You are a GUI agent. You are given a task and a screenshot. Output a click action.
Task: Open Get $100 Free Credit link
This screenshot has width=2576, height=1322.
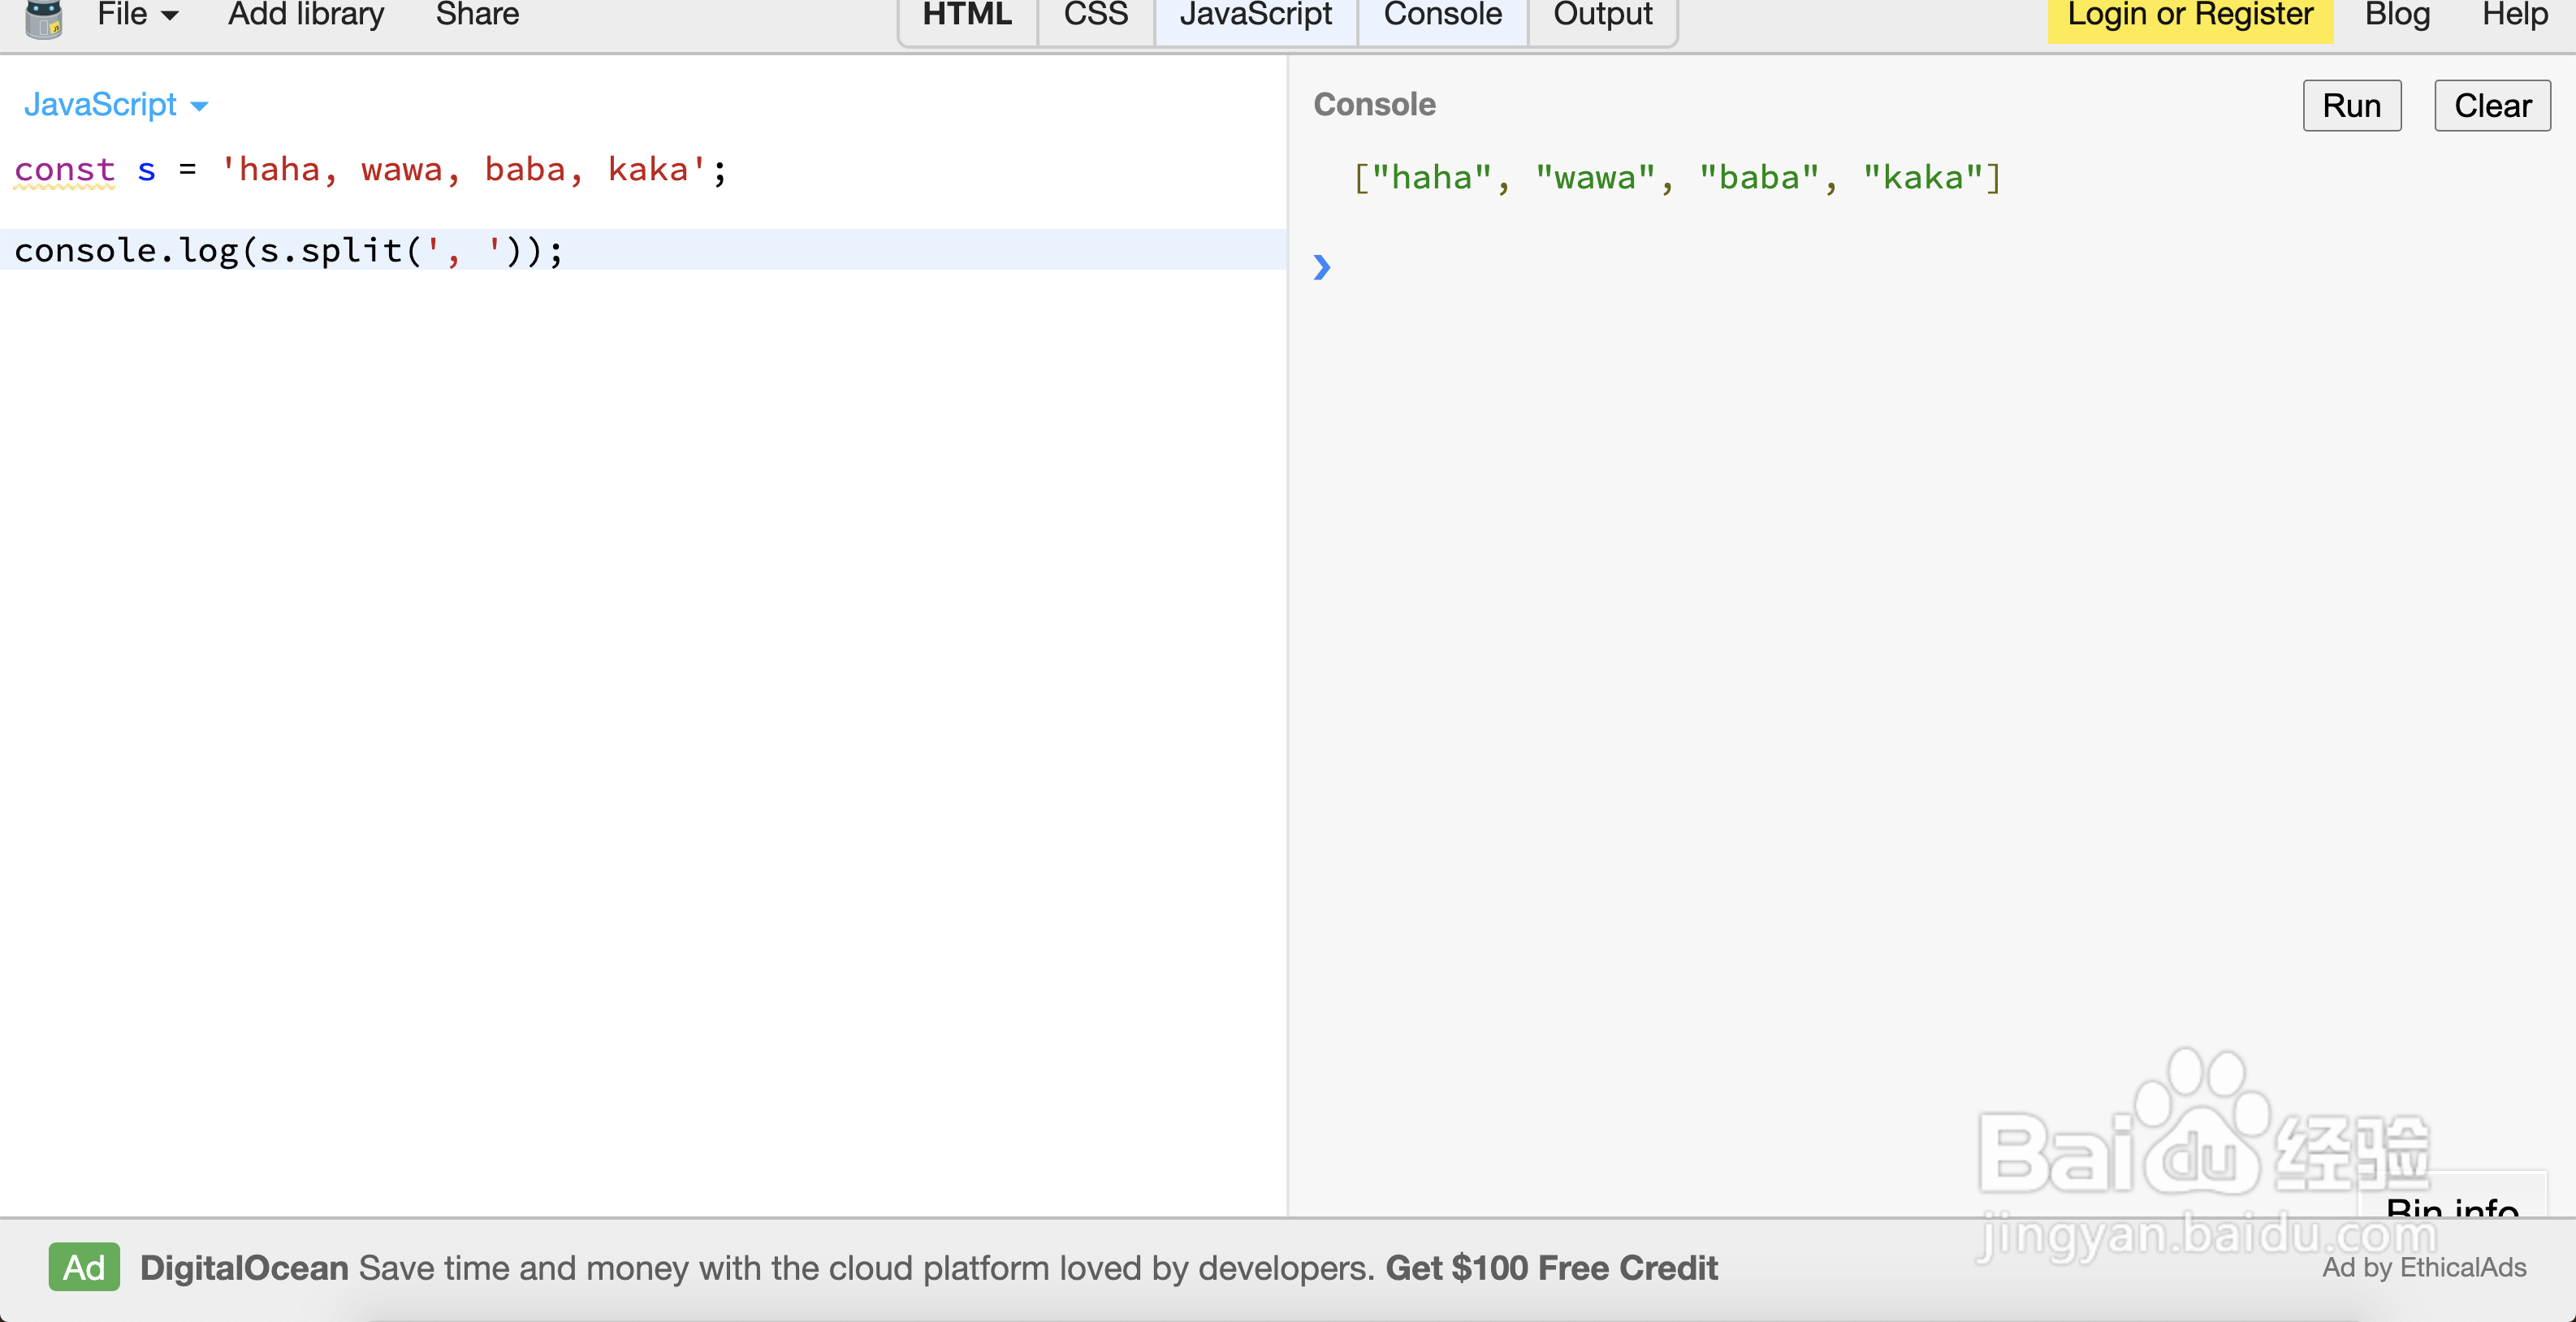coord(1550,1268)
